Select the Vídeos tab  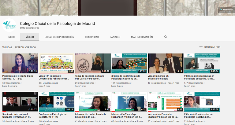[30, 37]
